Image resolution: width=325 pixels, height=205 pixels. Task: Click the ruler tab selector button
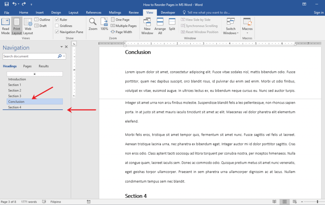click(x=74, y=43)
